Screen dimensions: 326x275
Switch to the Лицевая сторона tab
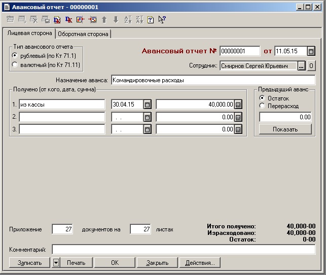[28, 33]
